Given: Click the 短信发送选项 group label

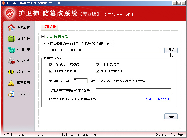Looking at the screenshot, I should [x=53, y=58].
